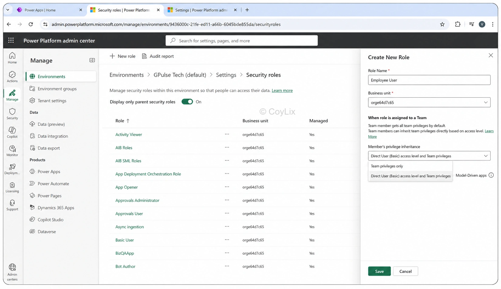The width and height of the screenshot is (501, 289).
Task: Focus the Role Name field
Action: pos(429,80)
